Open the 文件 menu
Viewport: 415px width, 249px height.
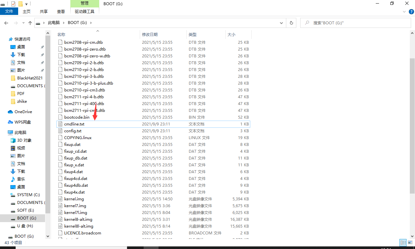coord(9,11)
